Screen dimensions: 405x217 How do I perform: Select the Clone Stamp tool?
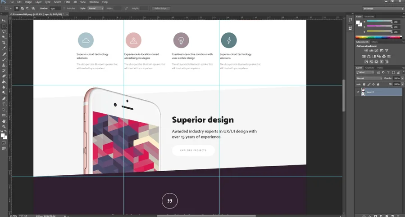(4, 65)
